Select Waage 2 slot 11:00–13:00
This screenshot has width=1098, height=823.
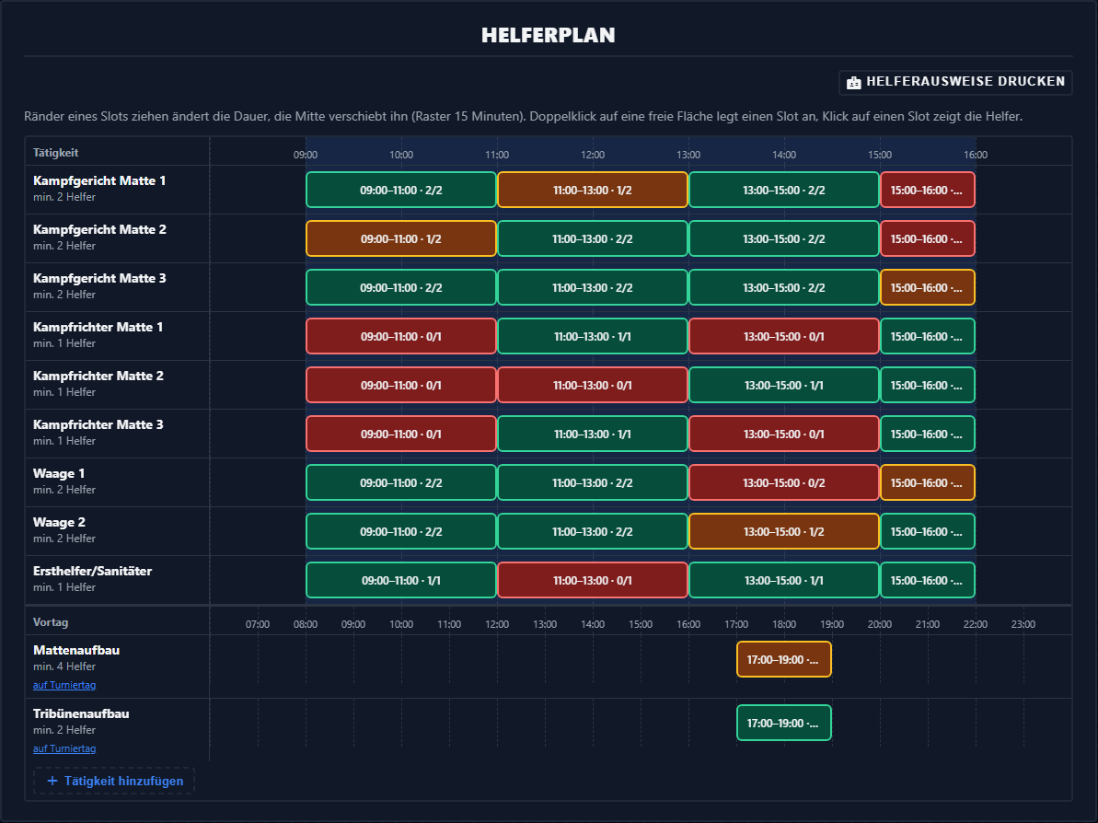coord(593,531)
